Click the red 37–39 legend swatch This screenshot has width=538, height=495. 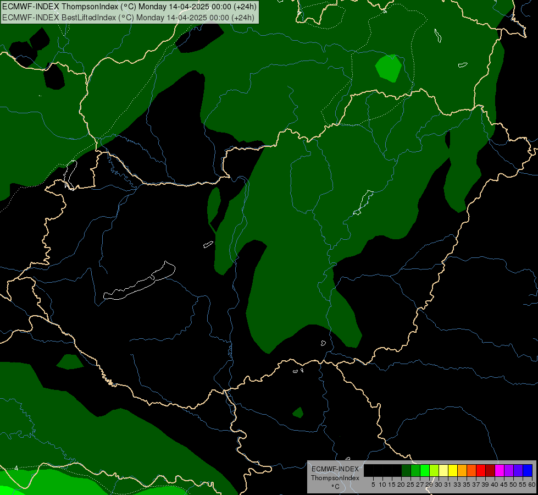click(x=481, y=470)
